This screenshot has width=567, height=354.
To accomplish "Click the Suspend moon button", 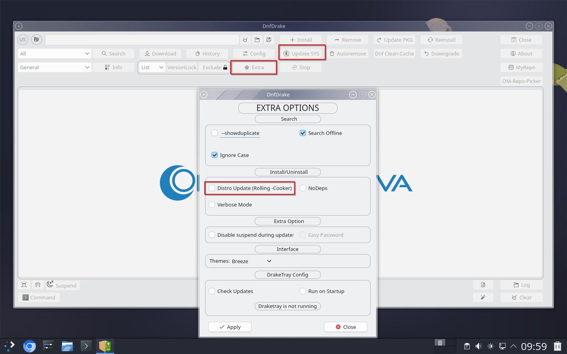I will tap(62, 285).
